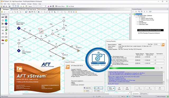Image resolution: width=169 pixels, height=98 pixels.
Task: Switch to the Model Data tab
Action: click(x=15, y=9)
